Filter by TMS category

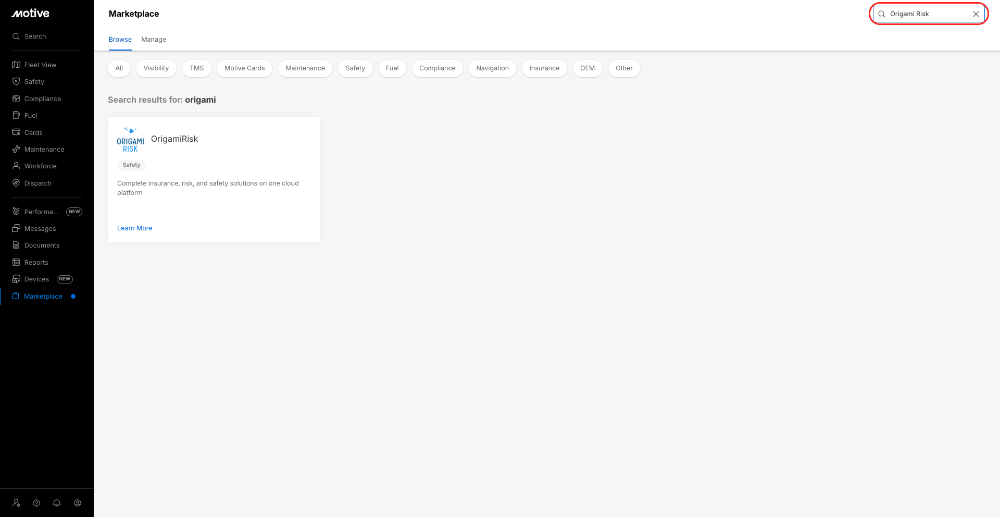[197, 68]
